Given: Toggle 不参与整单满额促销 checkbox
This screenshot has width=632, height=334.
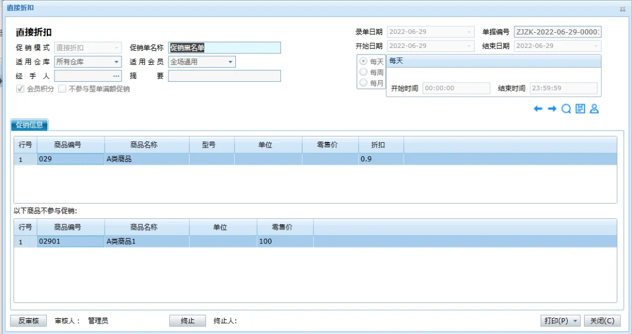Looking at the screenshot, I should (62, 89).
